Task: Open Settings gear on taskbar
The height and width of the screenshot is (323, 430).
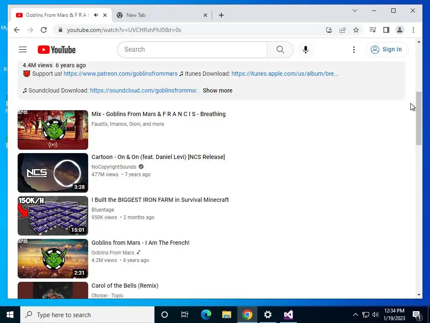Action: pos(267,315)
